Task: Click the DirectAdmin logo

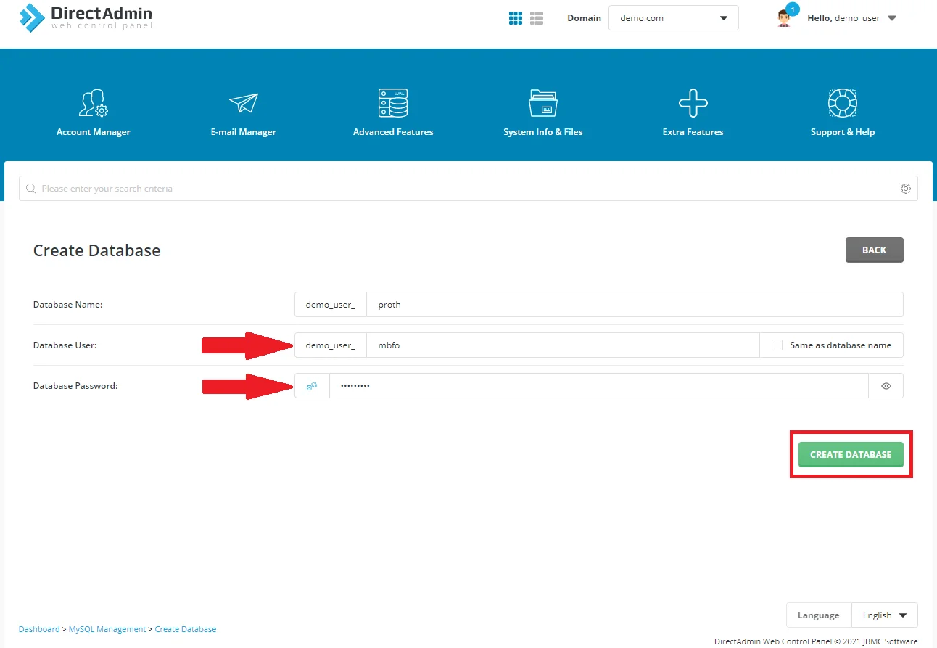Action: pyautogui.click(x=86, y=18)
